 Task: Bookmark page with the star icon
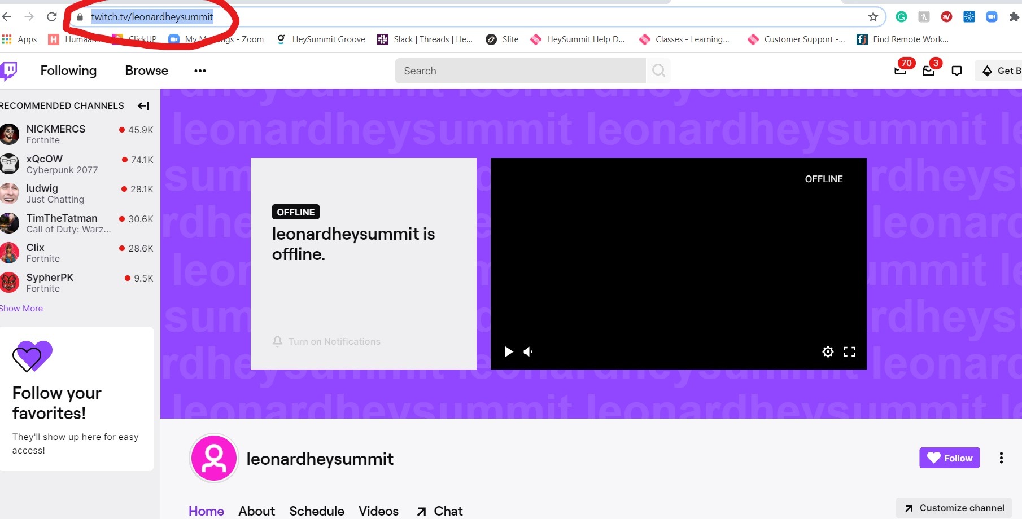point(873,17)
